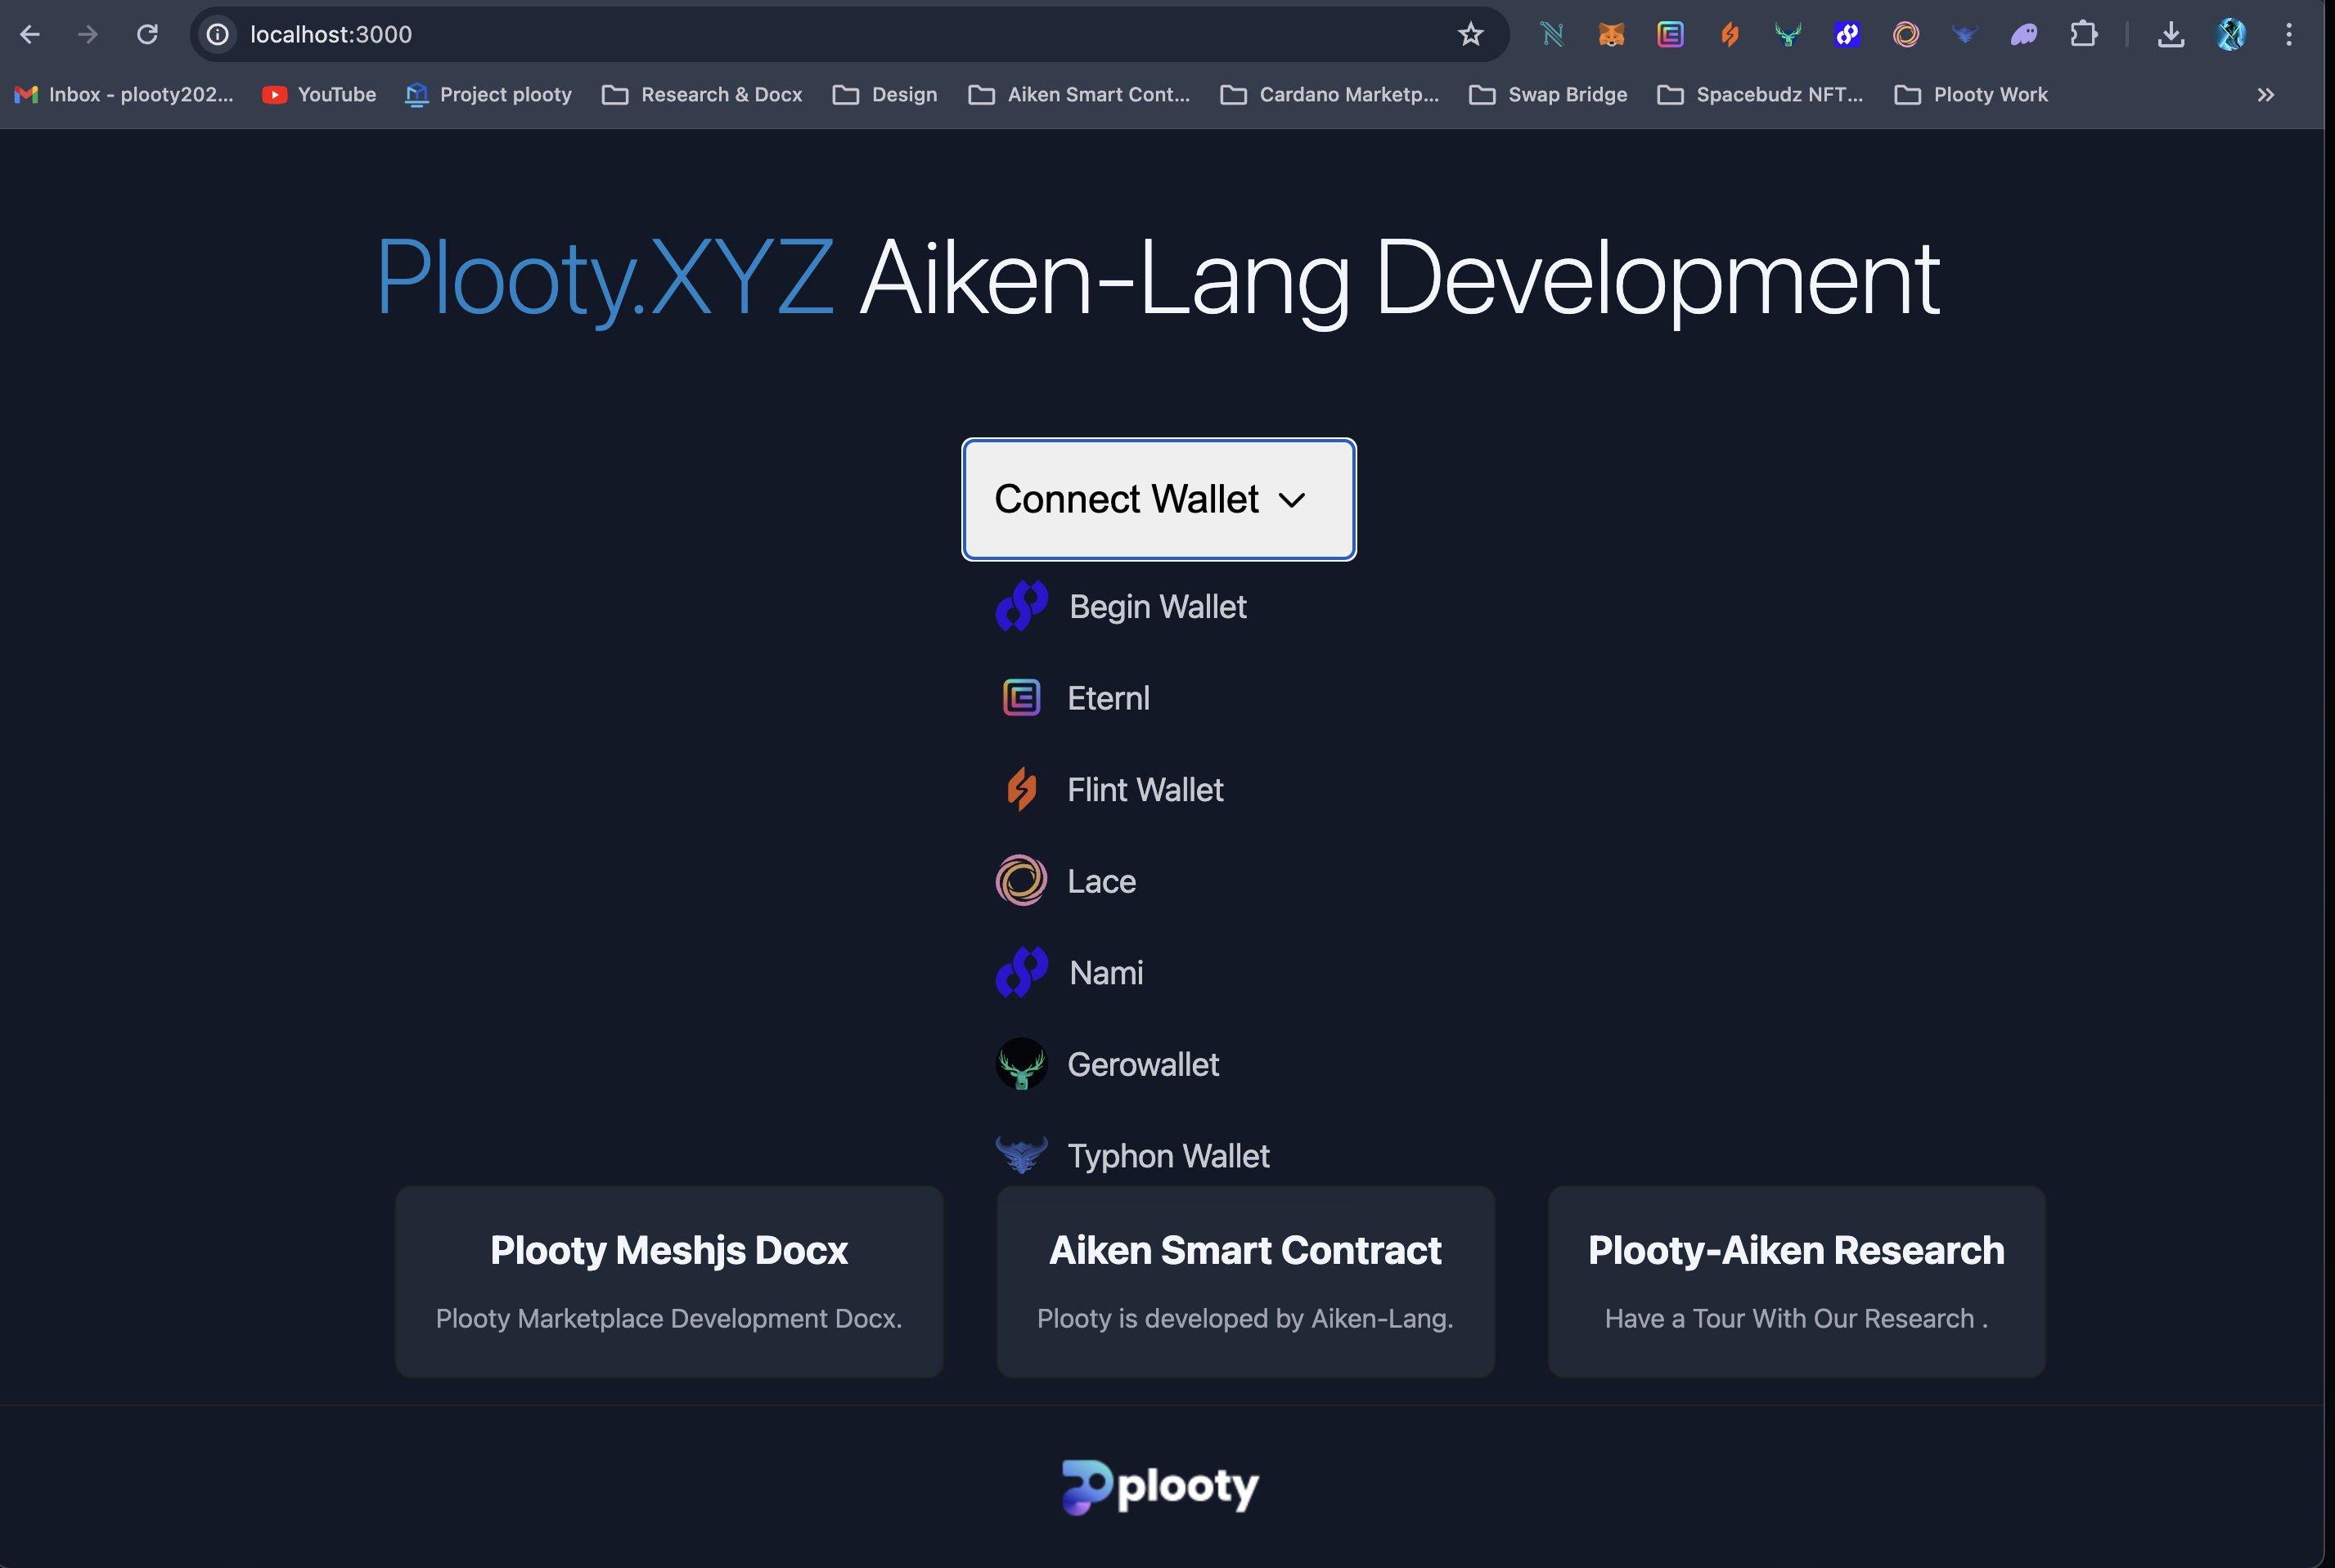The image size is (2335, 1568).
Task: Open the Plooty Meshjs Docx card
Action: [669, 1282]
